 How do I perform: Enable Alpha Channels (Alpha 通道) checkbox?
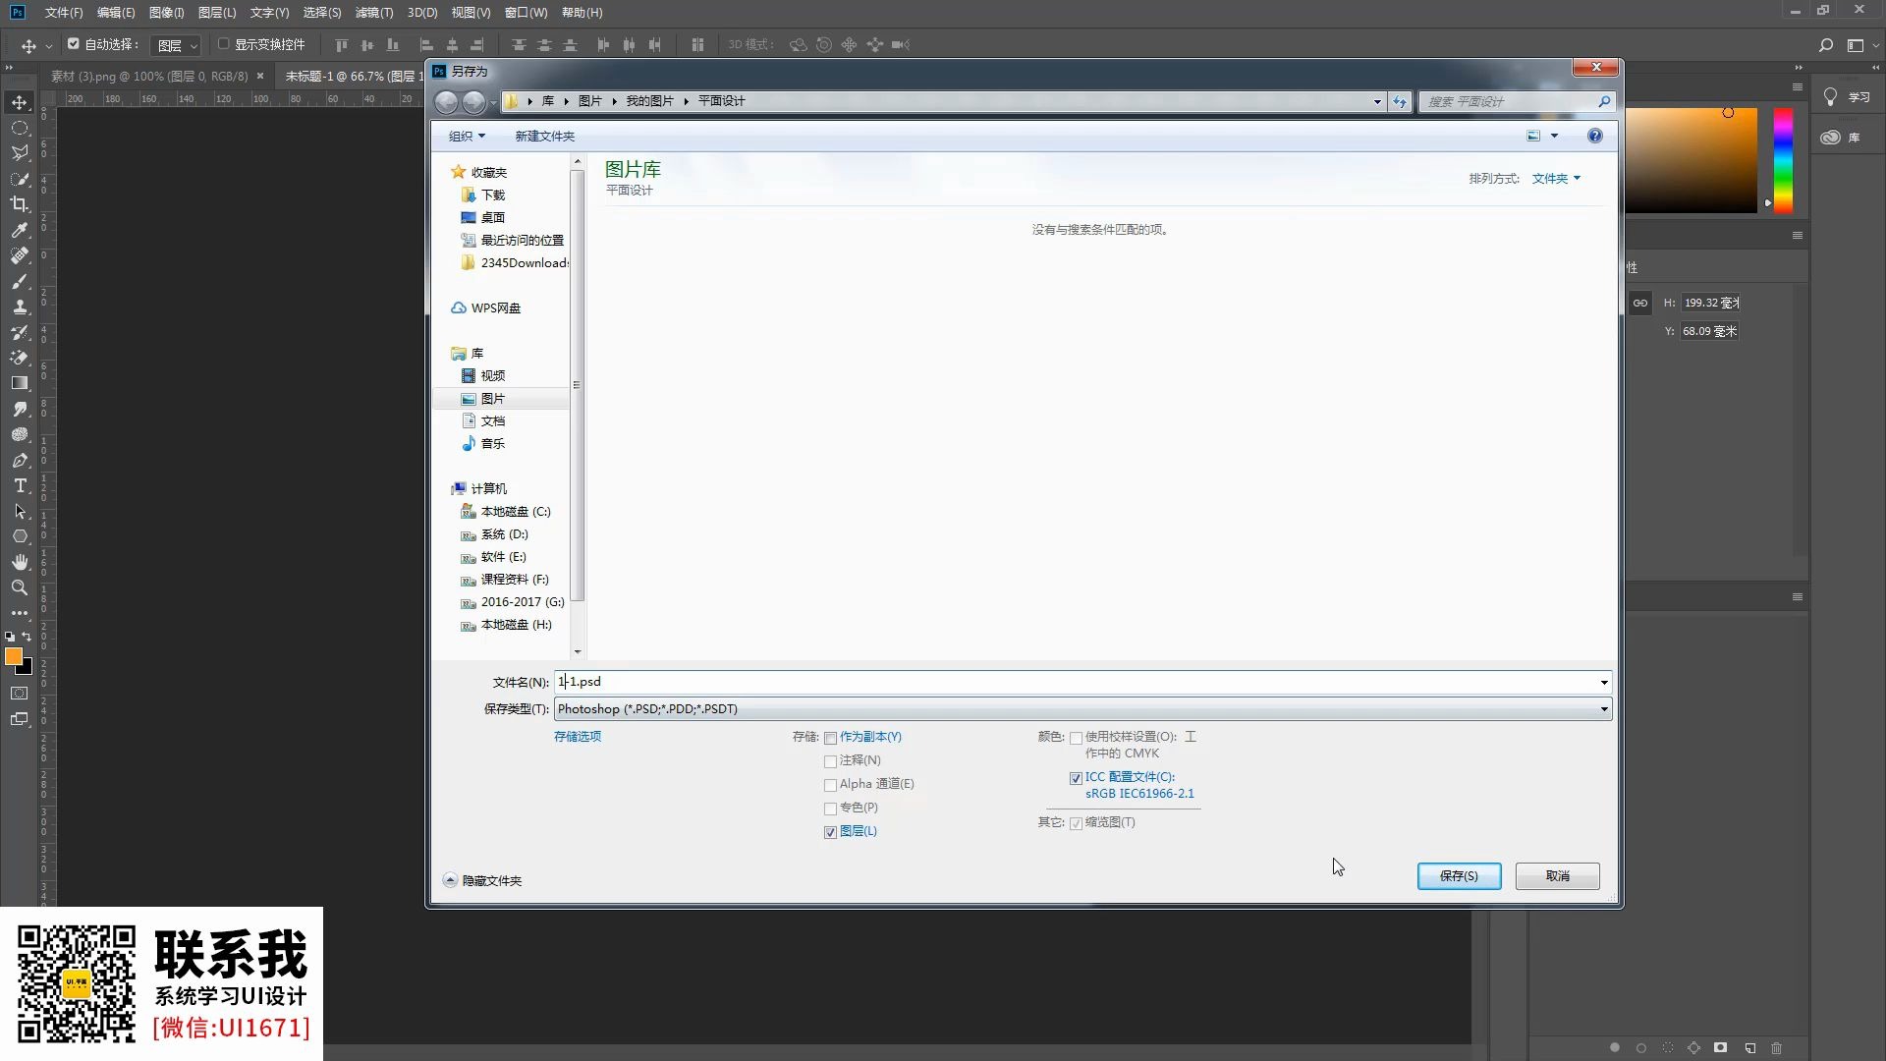point(830,785)
